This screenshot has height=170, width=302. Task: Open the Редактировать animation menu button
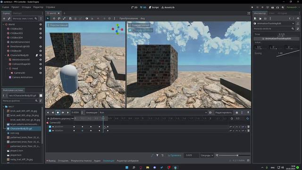tap(223, 112)
